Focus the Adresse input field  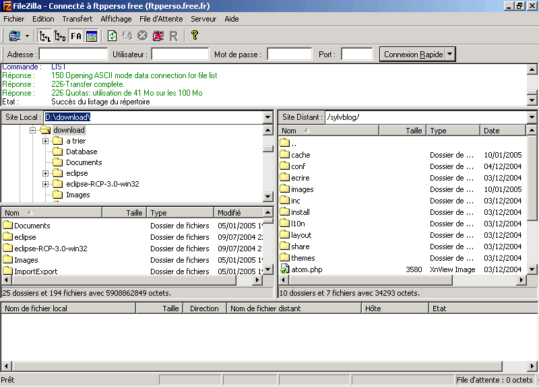click(73, 55)
